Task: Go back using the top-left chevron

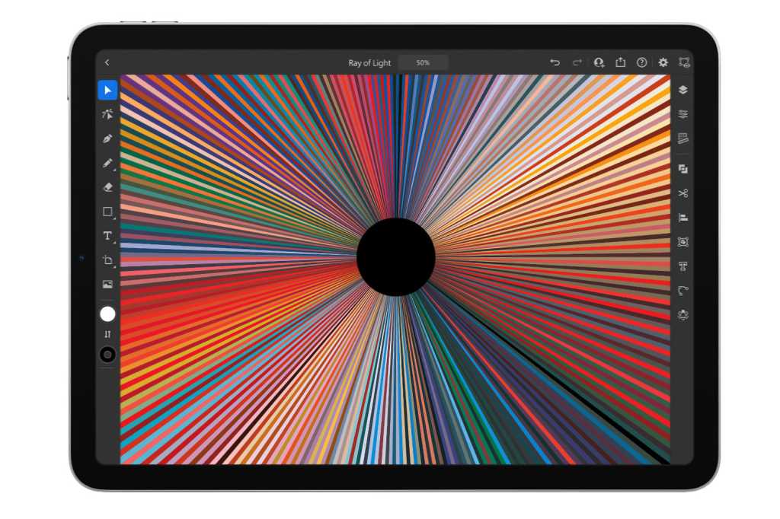Action: coord(107,62)
